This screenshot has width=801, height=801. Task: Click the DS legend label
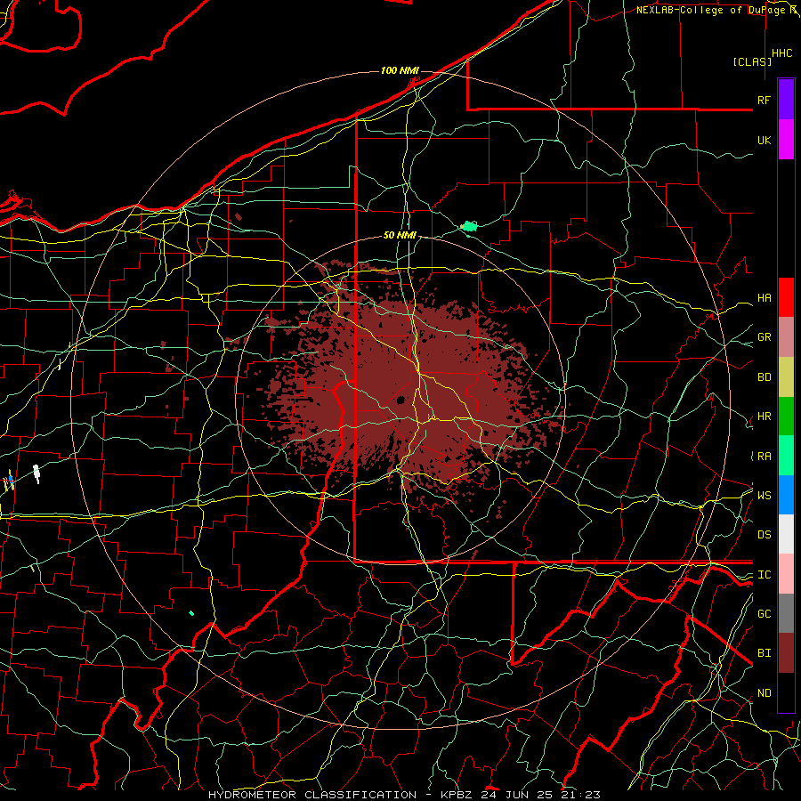pyautogui.click(x=764, y=535)
